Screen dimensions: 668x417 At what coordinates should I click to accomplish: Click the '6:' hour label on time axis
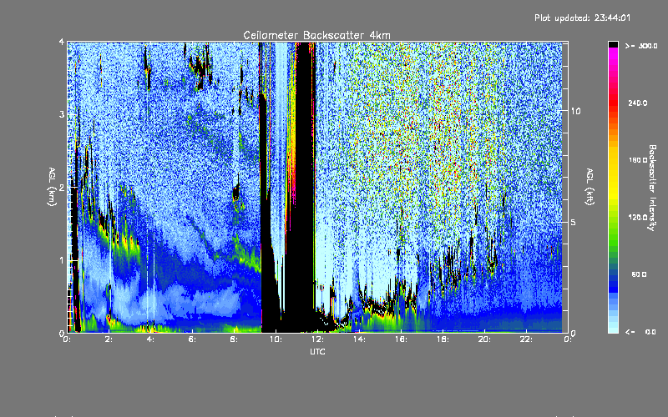coord(193,339)
